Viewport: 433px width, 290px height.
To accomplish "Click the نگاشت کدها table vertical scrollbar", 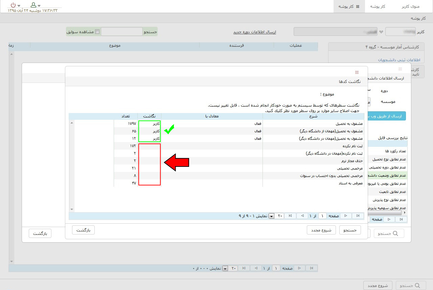I will click(71, 166).
